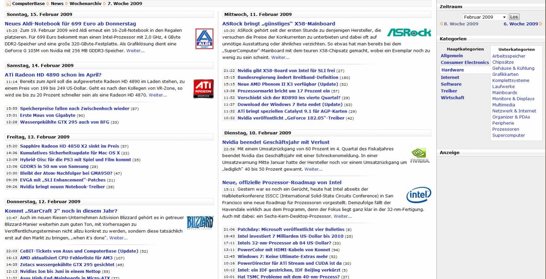Open subcategory Gehäuse & Kühlung

(513, 68)
